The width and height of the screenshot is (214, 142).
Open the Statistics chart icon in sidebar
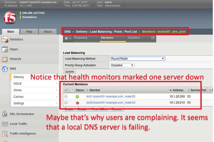(x=5, y=39)
